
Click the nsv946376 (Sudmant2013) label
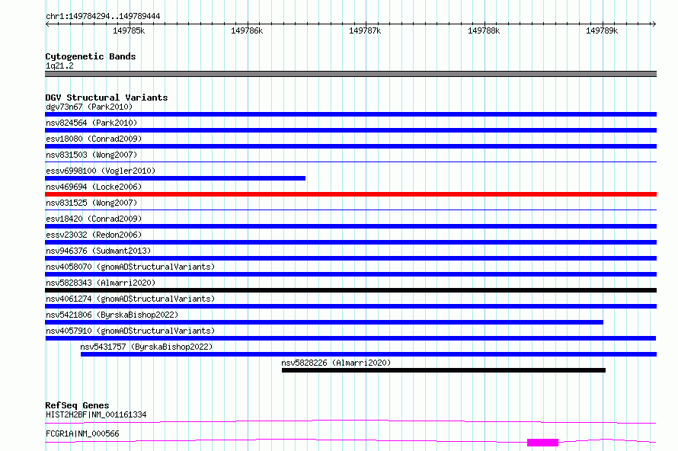pyautogui.click(x=98, y=251)
